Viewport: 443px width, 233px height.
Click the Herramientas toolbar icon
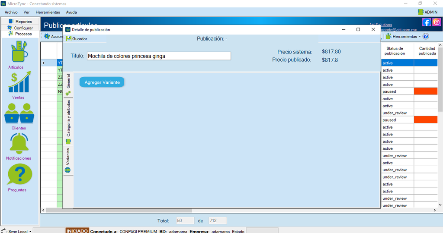[388, 36]
